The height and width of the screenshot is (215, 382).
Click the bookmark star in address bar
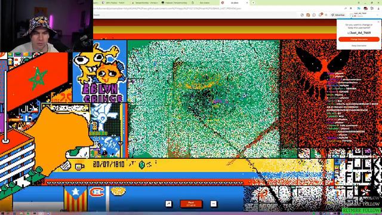(351, 8)
